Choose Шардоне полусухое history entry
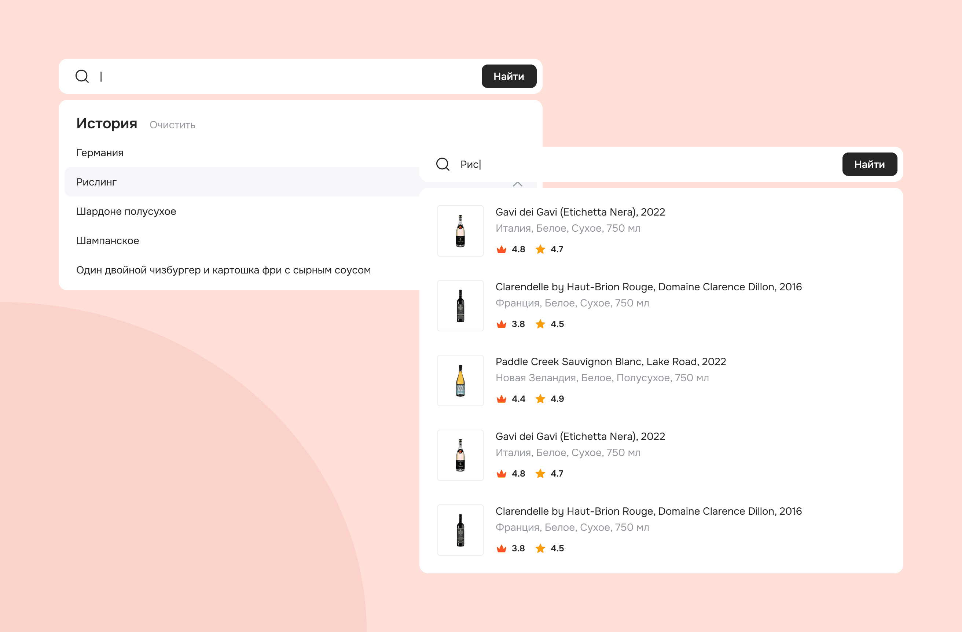Image resolution: width=962 pixels, height=632 pixels. 126,212
